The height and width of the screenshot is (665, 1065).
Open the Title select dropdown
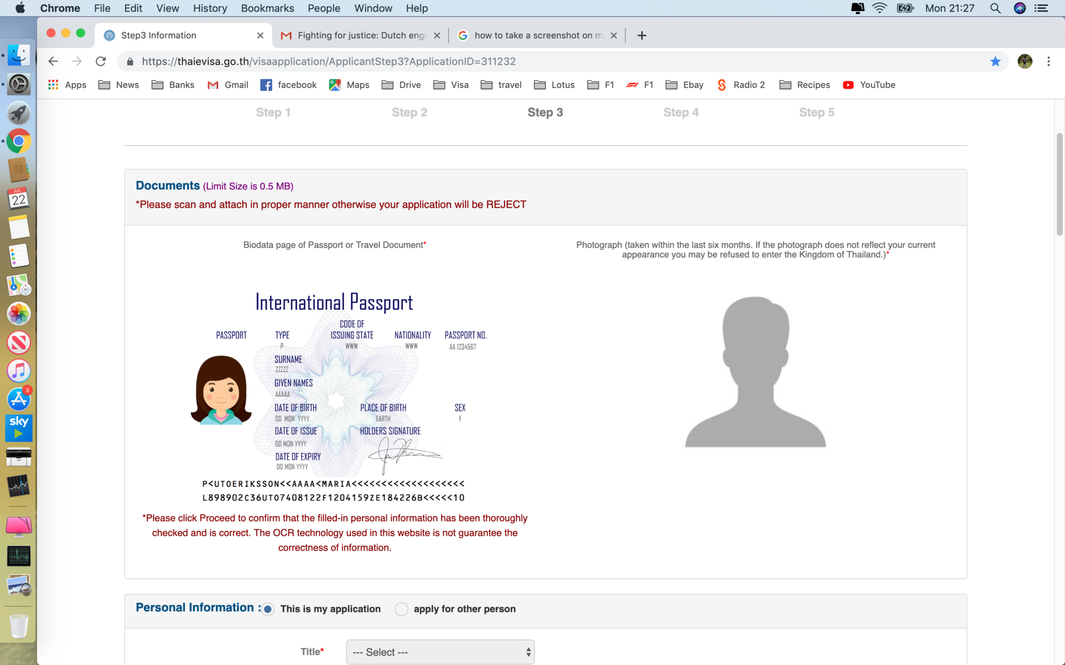[440, 652]
